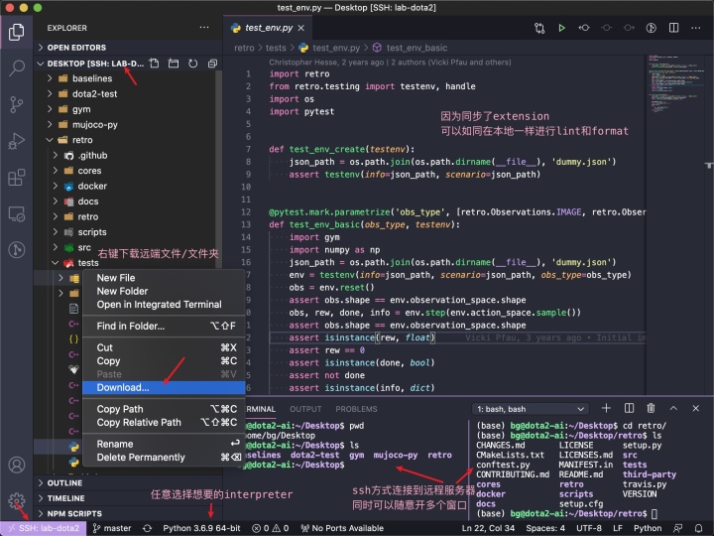Image resolution: width=714 pixels, height=536 pixels.
Task: Expand the NPM SCRIPTS section
Action: (x=129, y=514)
